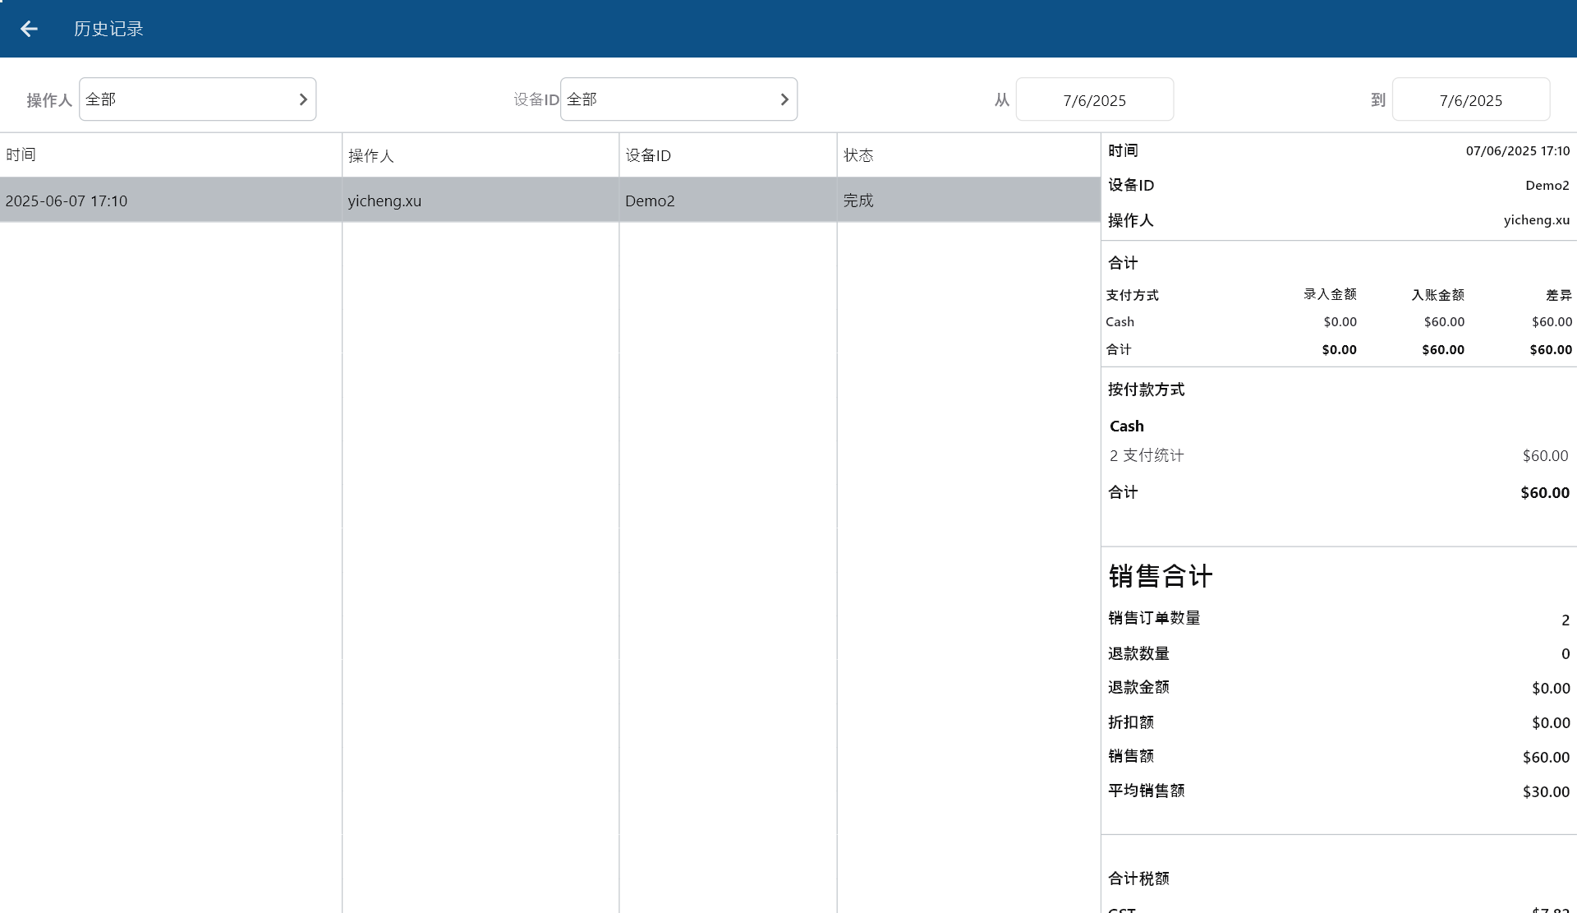Select the 2025-06-07 17:10 record row
This screenshot has height=913, width=1577.
549,200
